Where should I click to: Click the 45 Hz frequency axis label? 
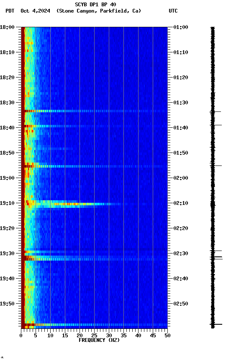point(153,336)
